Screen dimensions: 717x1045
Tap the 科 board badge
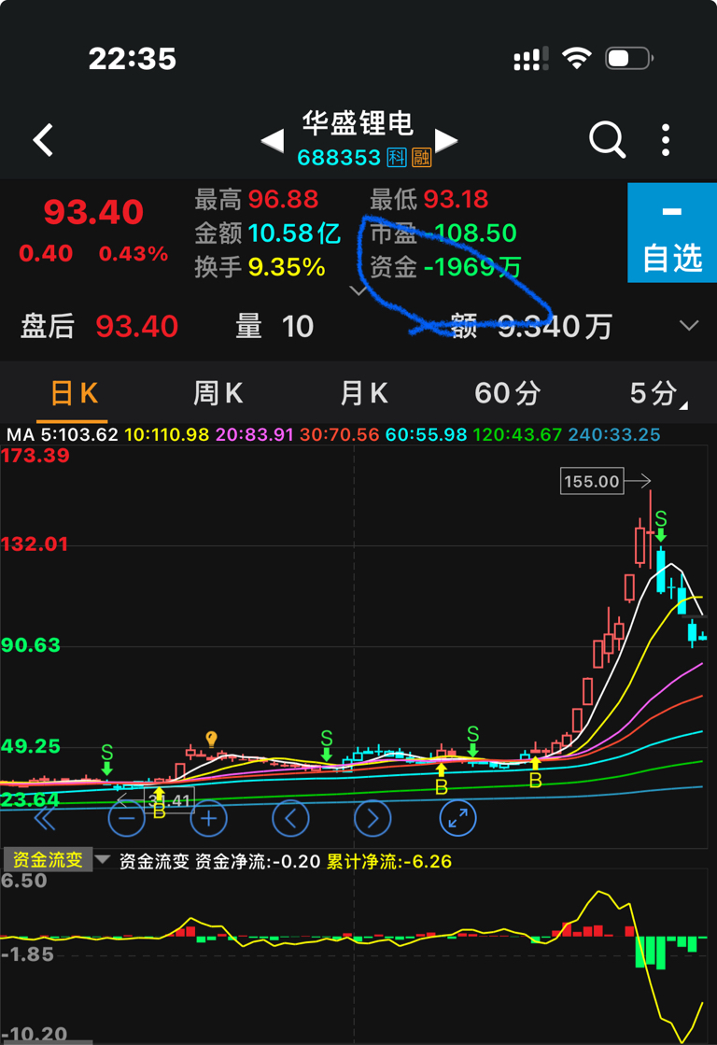point(397,157)
